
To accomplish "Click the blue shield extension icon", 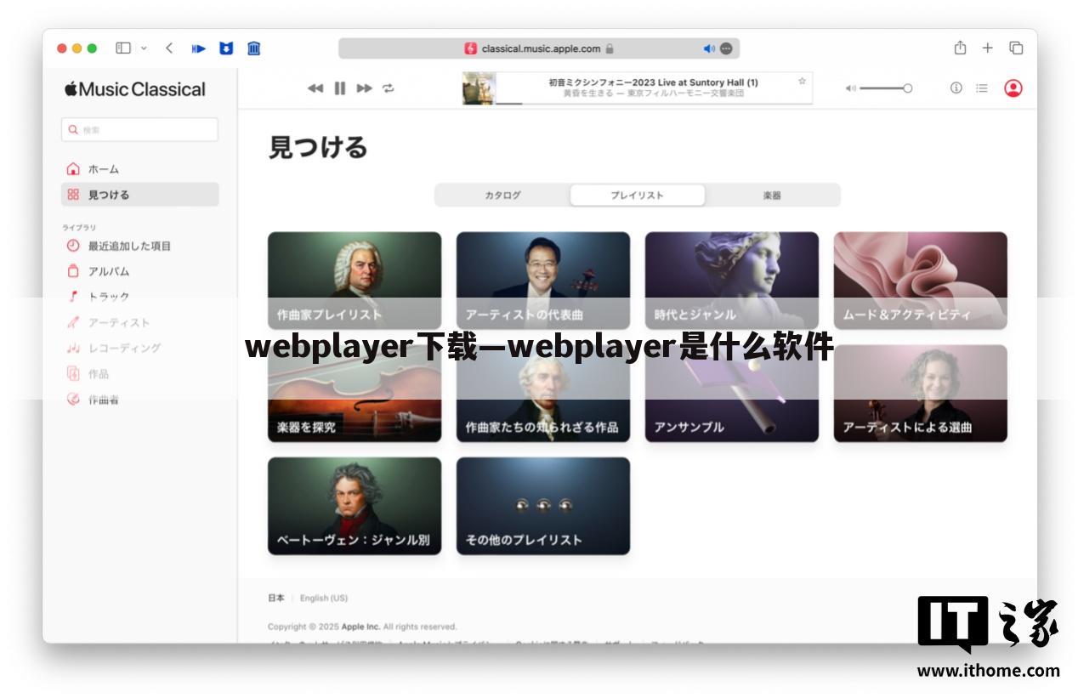I will tap(226, 48).
